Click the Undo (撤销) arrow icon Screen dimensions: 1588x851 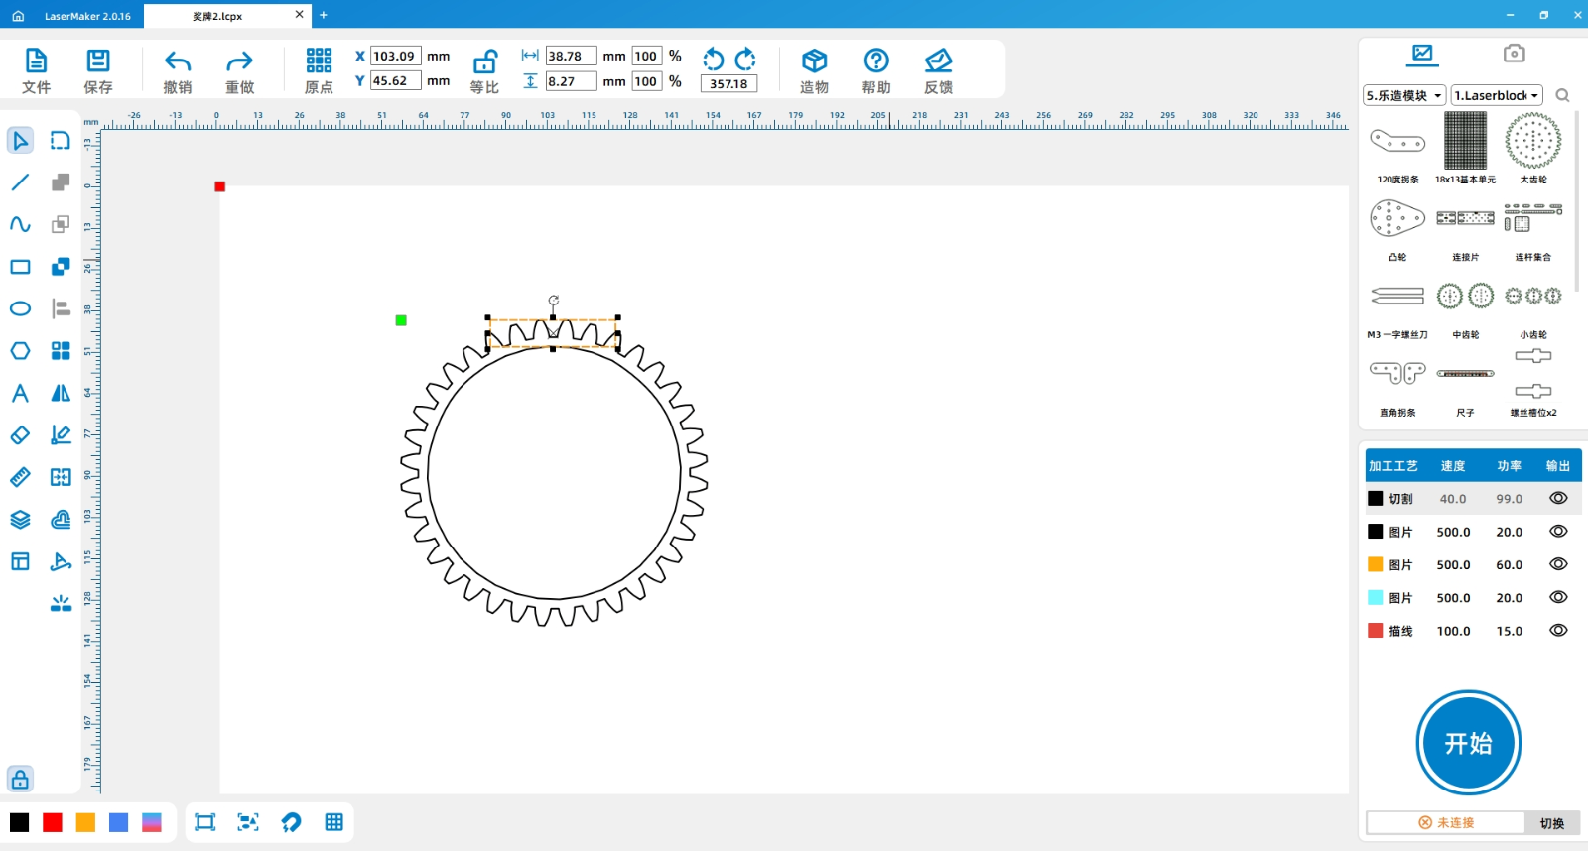(x=178, y=61)
